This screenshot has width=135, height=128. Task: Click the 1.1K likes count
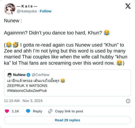15,111
